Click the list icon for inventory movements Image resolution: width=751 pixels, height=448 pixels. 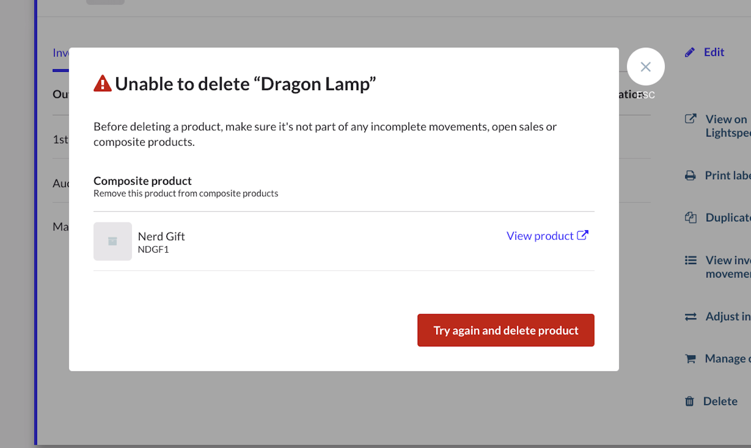[691, 260]
